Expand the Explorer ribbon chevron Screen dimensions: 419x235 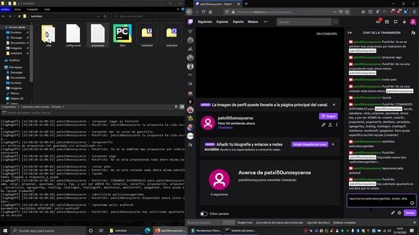(178, 9)
